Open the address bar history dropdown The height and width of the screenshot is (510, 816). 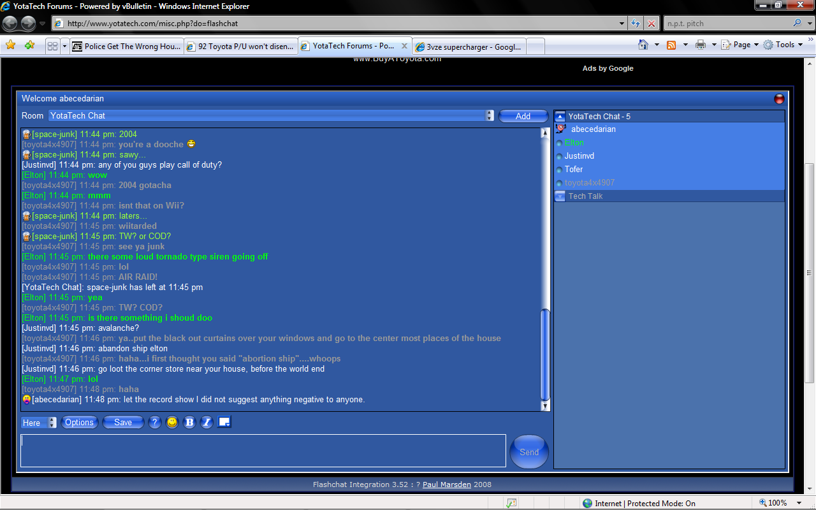pyautogui.click(x=622, y=24)
